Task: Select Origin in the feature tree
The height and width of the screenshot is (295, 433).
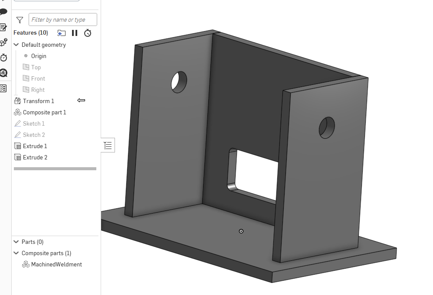Action: pyautogui.click(x=38, y=56)
